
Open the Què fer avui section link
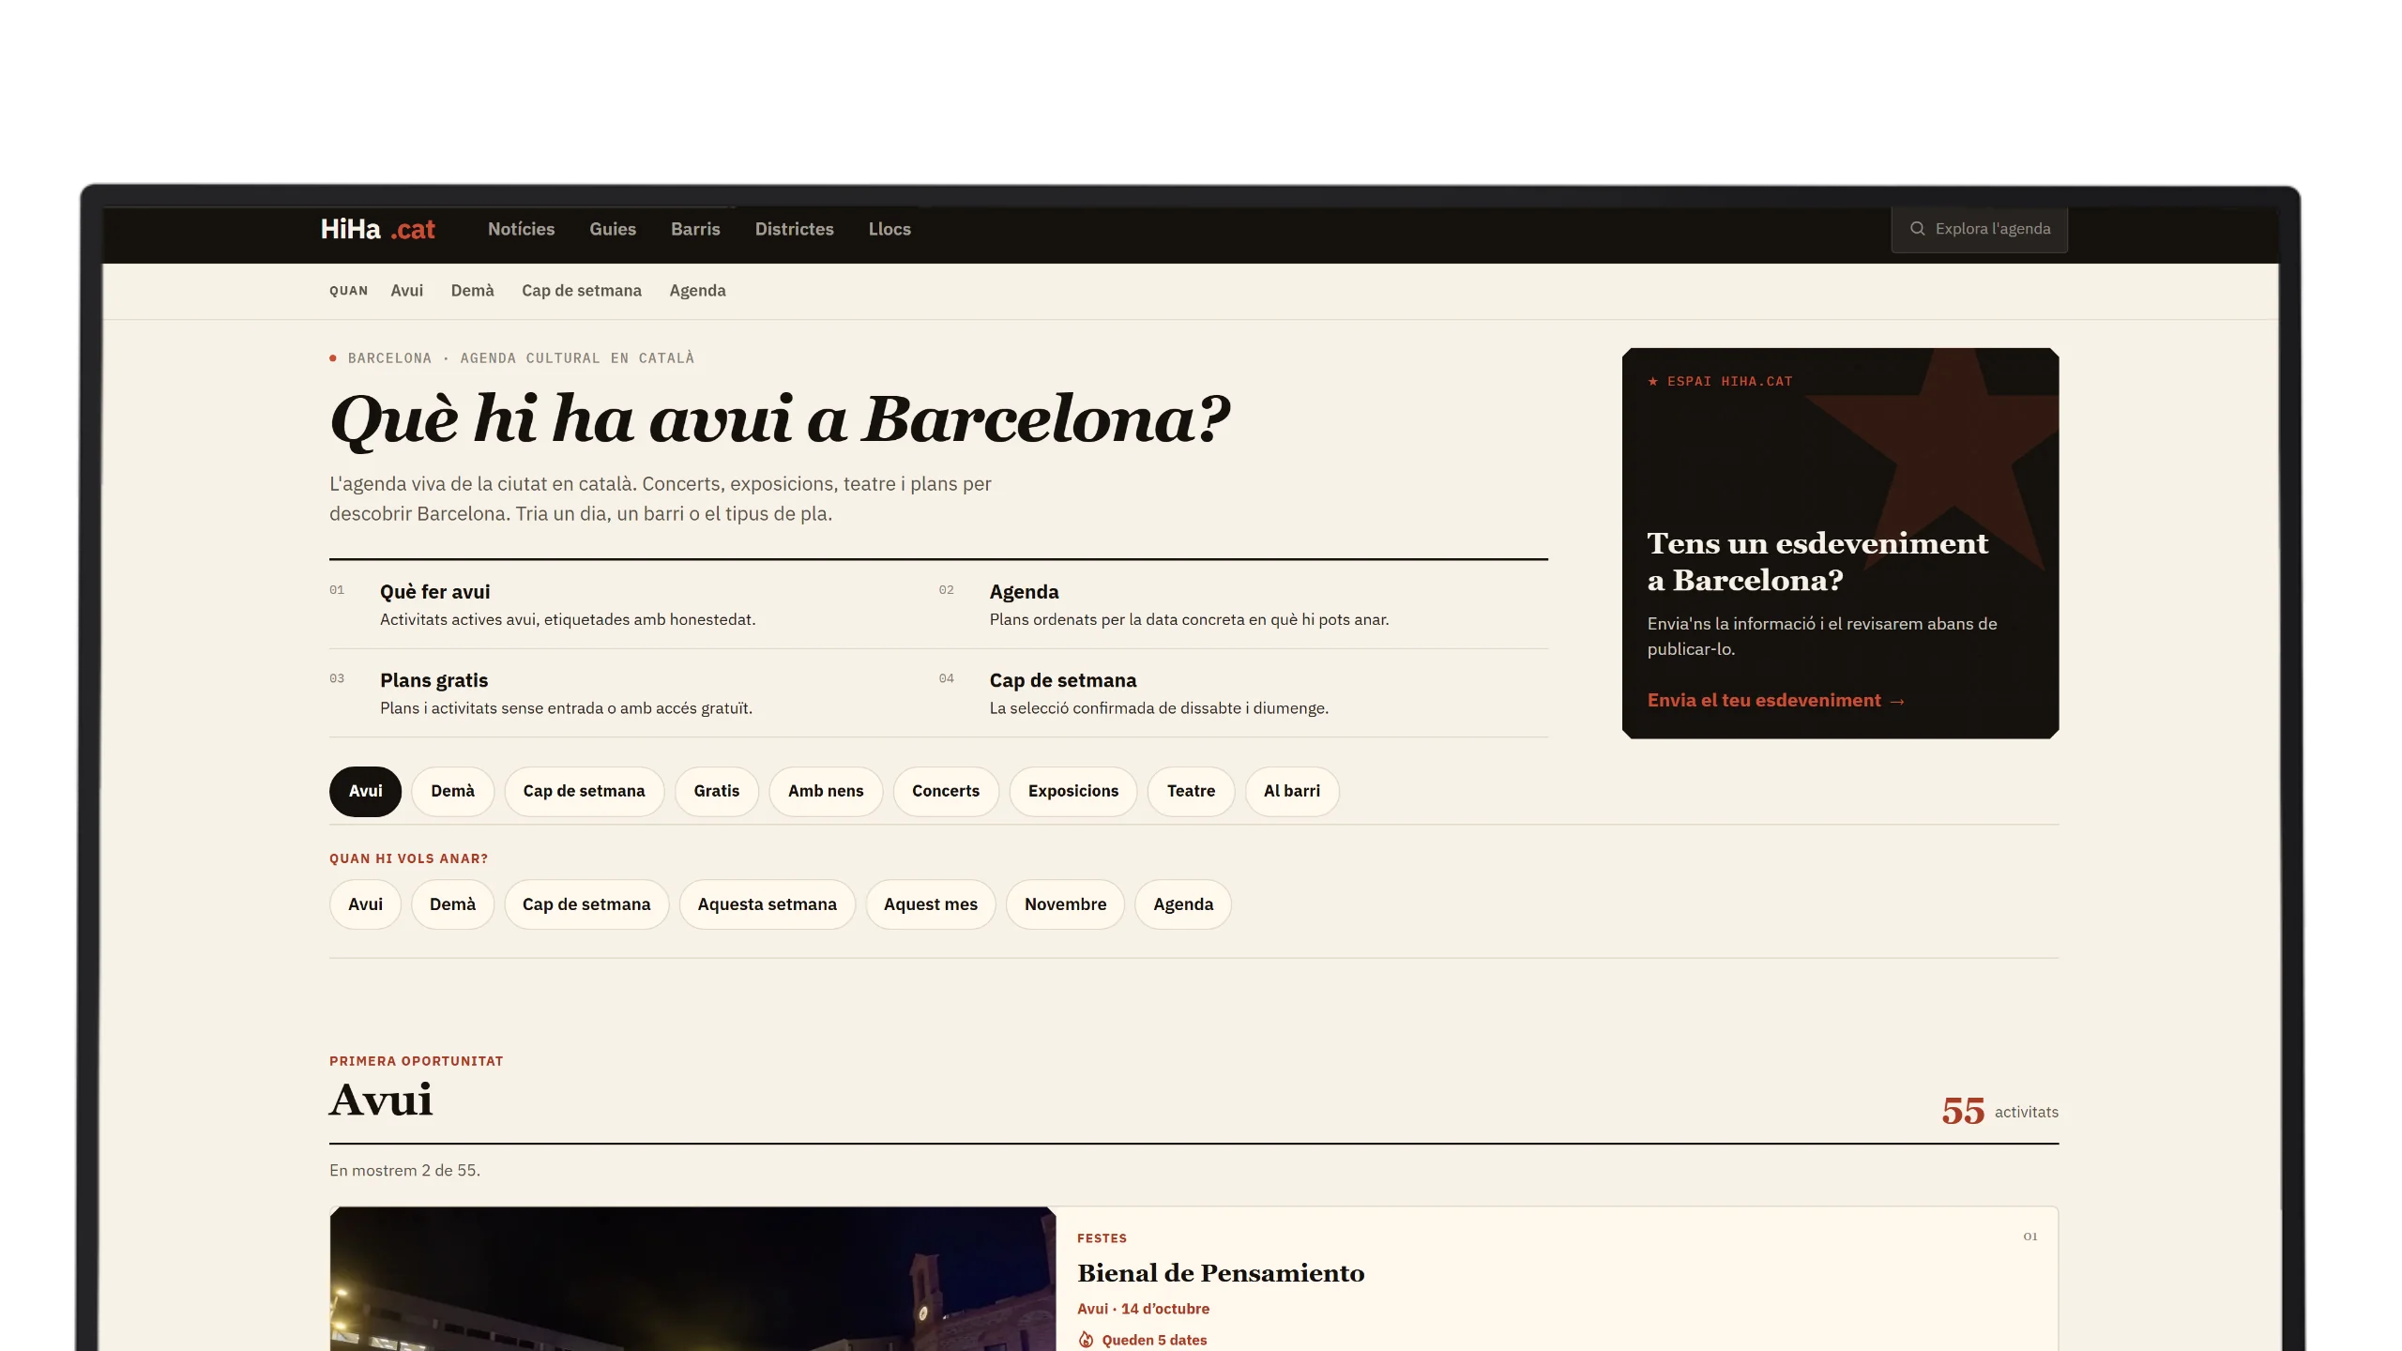pyautogui.click(x=434, y=592)
